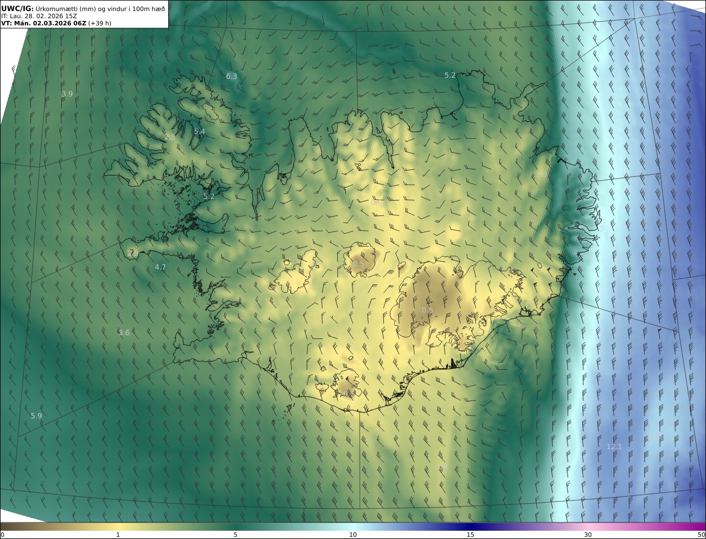The height and width of the screenshot is (539, 706).
Task: Click the 'IT: Lau. 28. 02. 2026 15Z' line
Action: click(39, 17)
